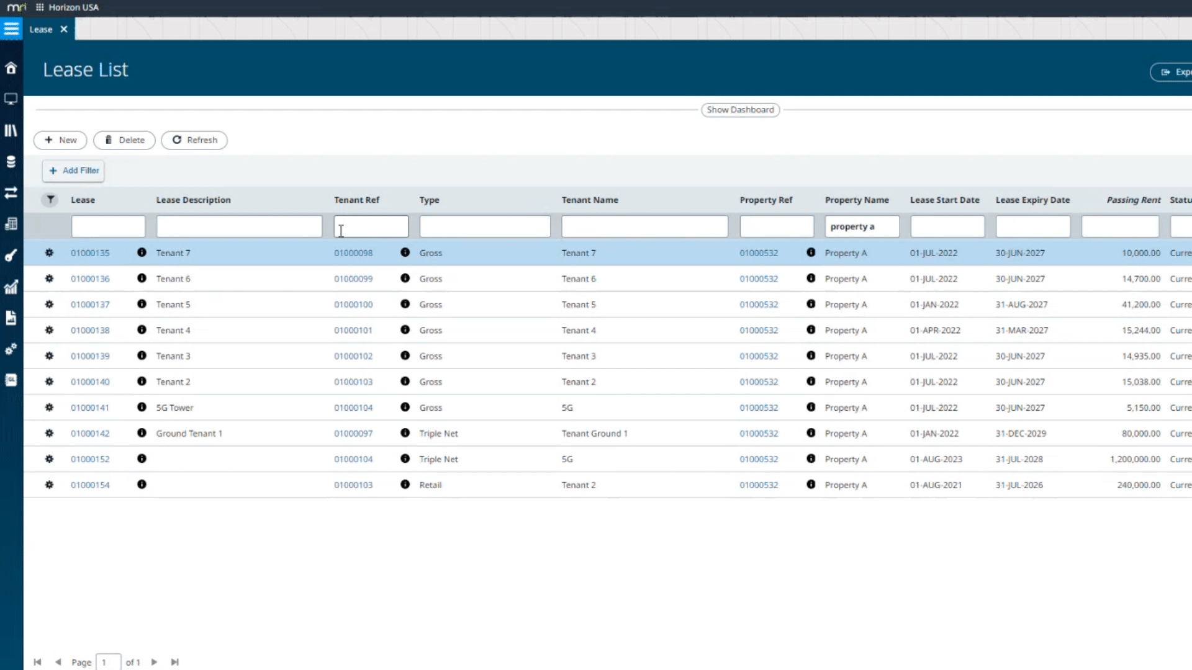Switch to the Lease tab
Viewport: 1192px width, 670px height.
coord(41,29)
